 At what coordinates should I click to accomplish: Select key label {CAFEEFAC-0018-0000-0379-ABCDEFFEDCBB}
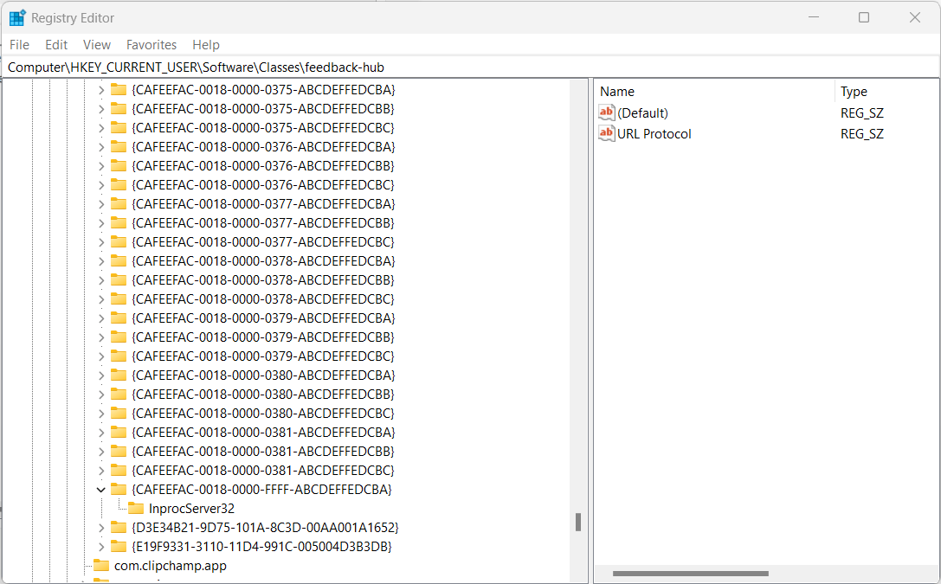[x=263, y=337]
